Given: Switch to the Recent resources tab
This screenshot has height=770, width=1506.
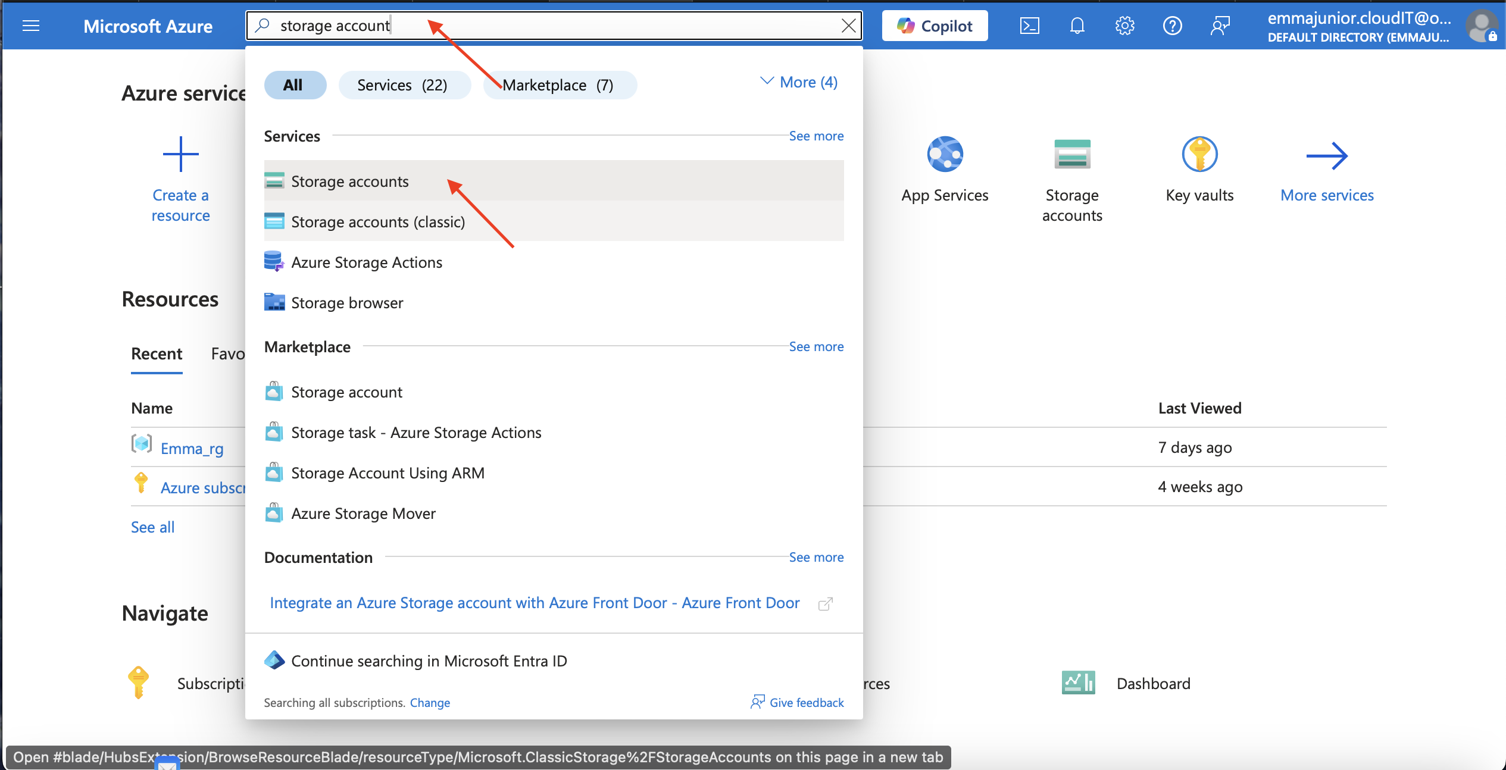Looking at the screenshot, I should point(157,353).
